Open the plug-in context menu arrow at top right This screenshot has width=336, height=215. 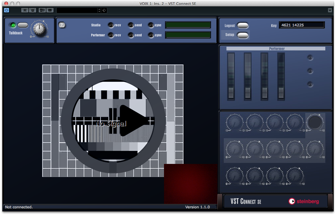point(330,10)
